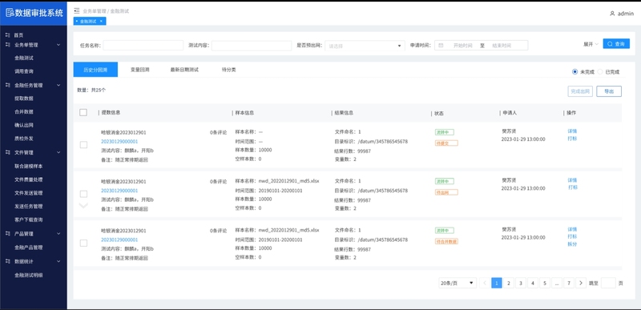The image size is (641, 310).
Task: Tick the checkbox of the 待提交 row
Action: pyautogui.click(x=83, y=144)
